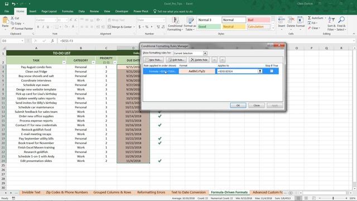Click the Insert Function fx icon
Screen dimensions: 357x201
pos(52,41)
